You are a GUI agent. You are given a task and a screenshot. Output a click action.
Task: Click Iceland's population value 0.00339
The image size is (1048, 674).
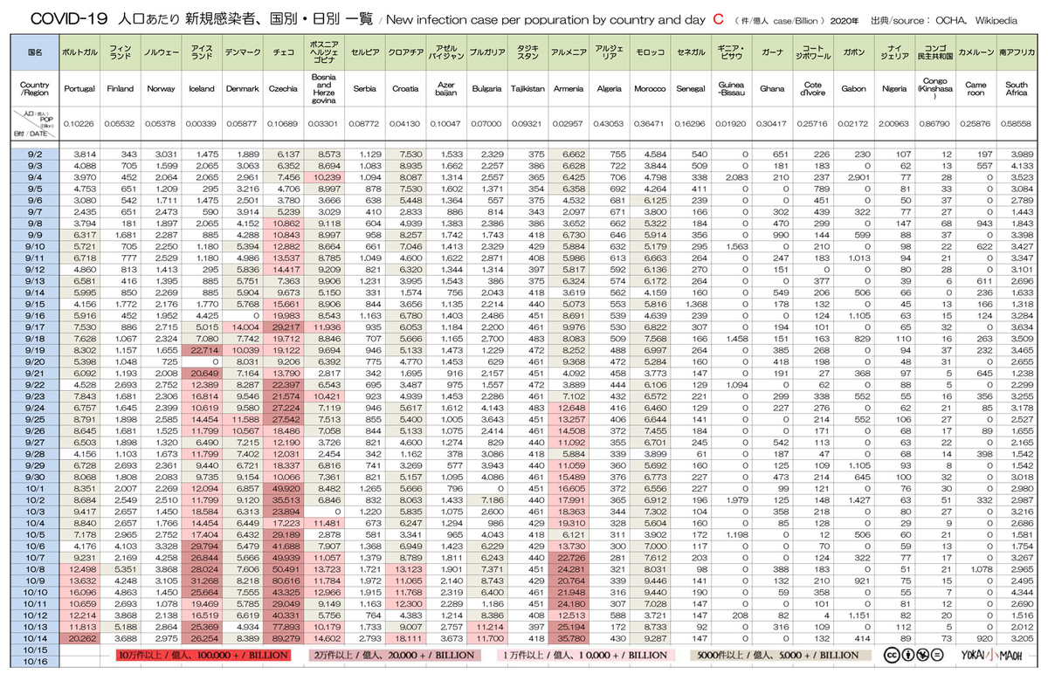click(x=201, y=125)
